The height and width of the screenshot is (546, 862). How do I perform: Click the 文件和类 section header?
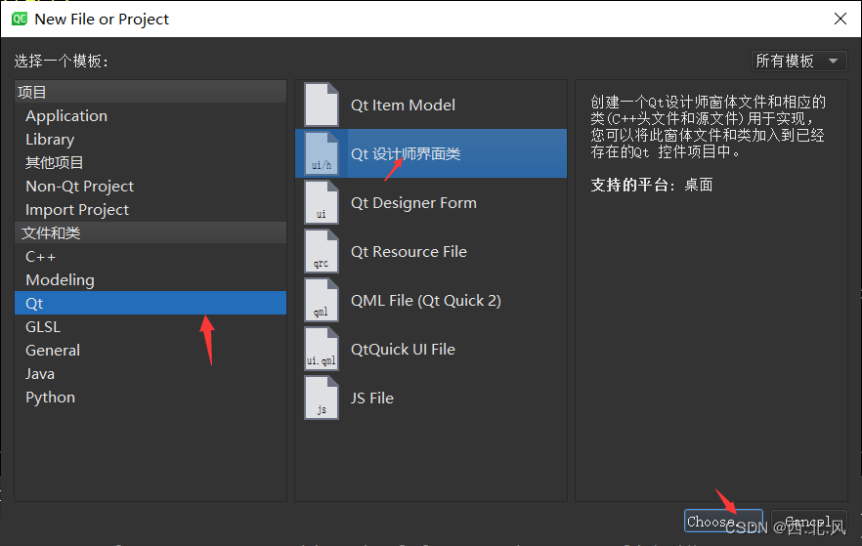pos(151,232)
